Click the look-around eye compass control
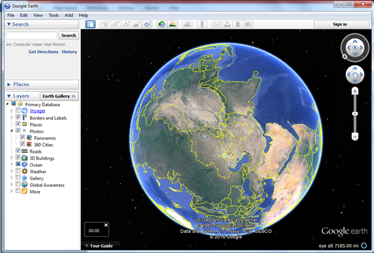 click(355, 47)
